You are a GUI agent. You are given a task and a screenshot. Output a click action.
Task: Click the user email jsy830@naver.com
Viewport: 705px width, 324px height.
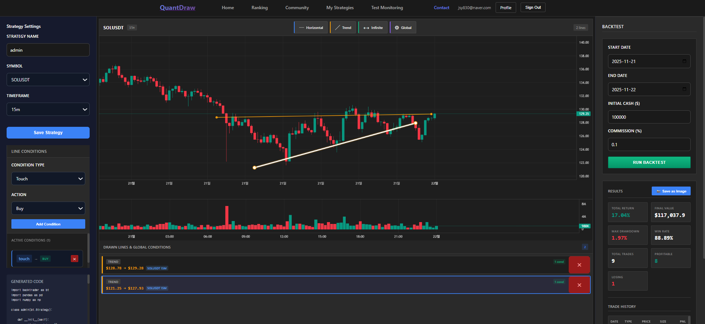click(474, 8)
